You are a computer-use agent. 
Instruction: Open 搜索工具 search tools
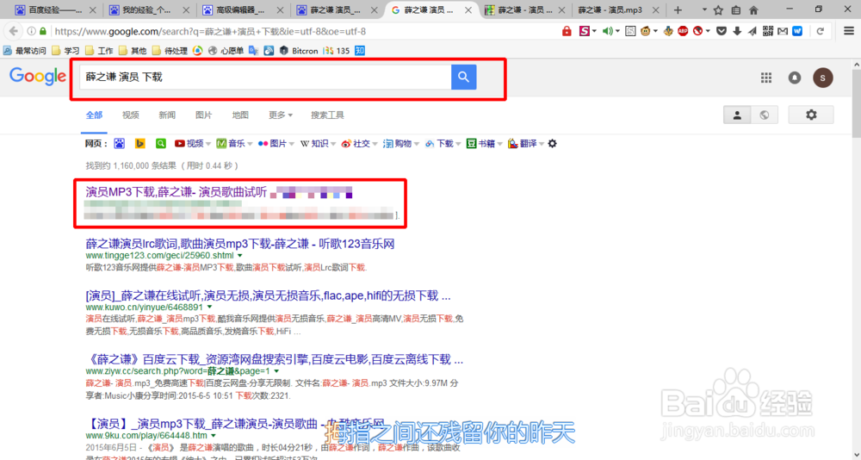pos(327,115)
